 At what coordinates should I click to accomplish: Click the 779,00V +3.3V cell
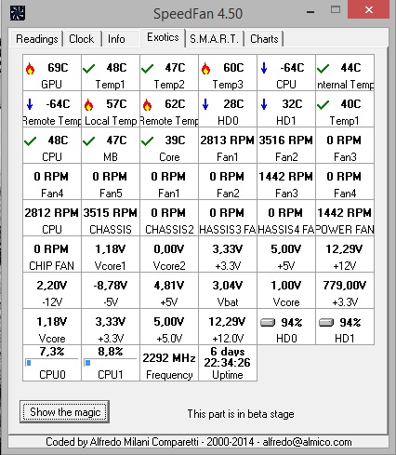[x=345, y=290]
